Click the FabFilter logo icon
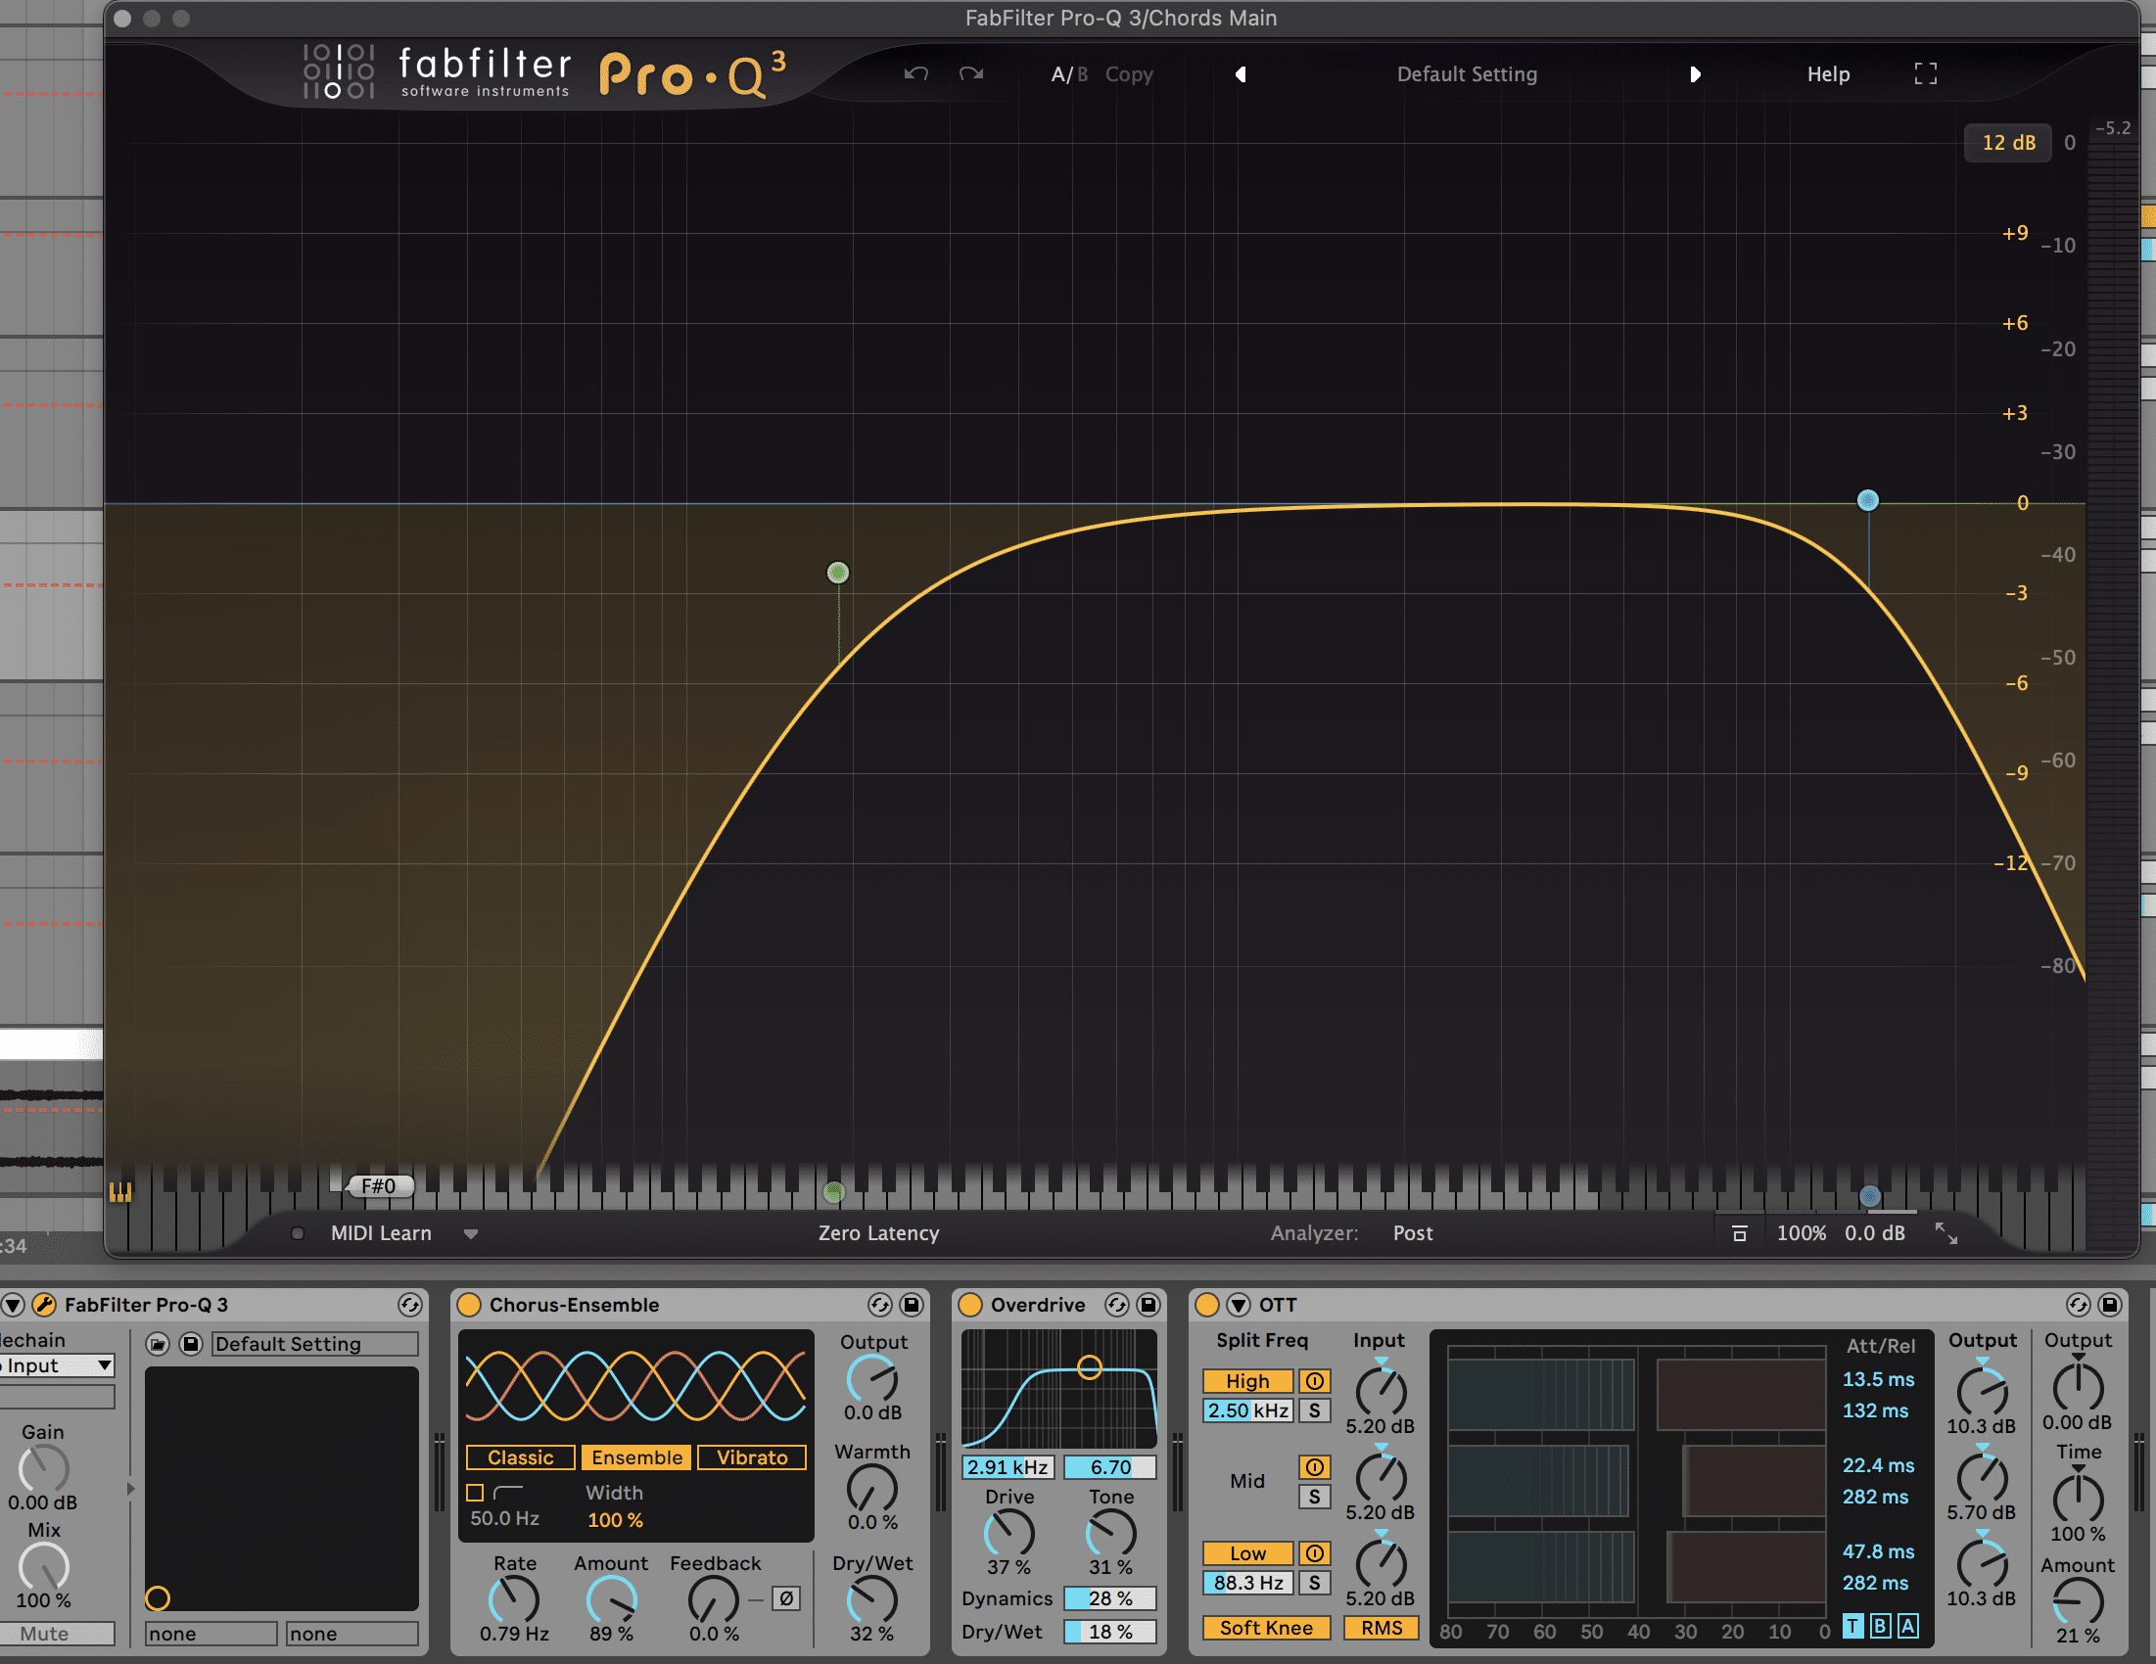 point(339,71)
